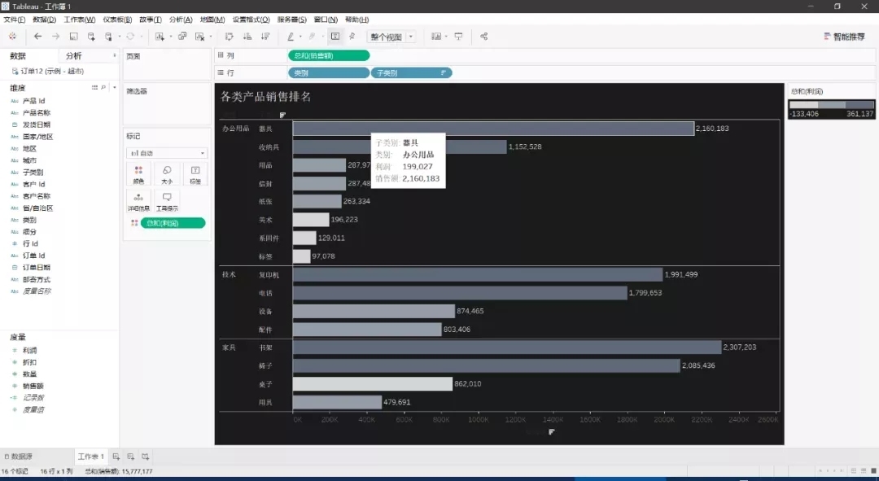Image resolution: width=879 pixels, height=481 pixels.
Task: Switch to the 数据 pane tab
Action: point(18,56)
